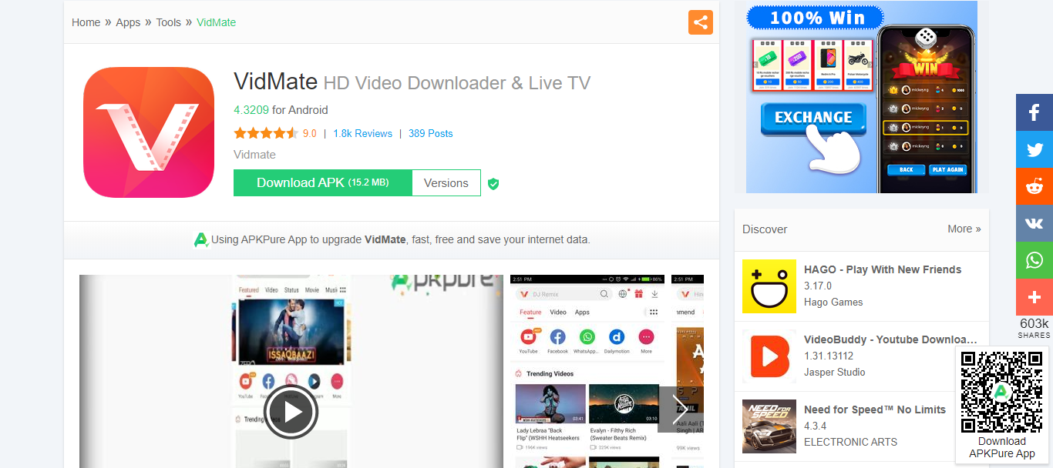Click the VidMate app logo
1053x468 pixels.
[x=149, y=132]
